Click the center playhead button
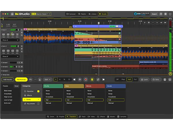The height and width of the screenshot is (130, 173). click(x=80, y=79)
